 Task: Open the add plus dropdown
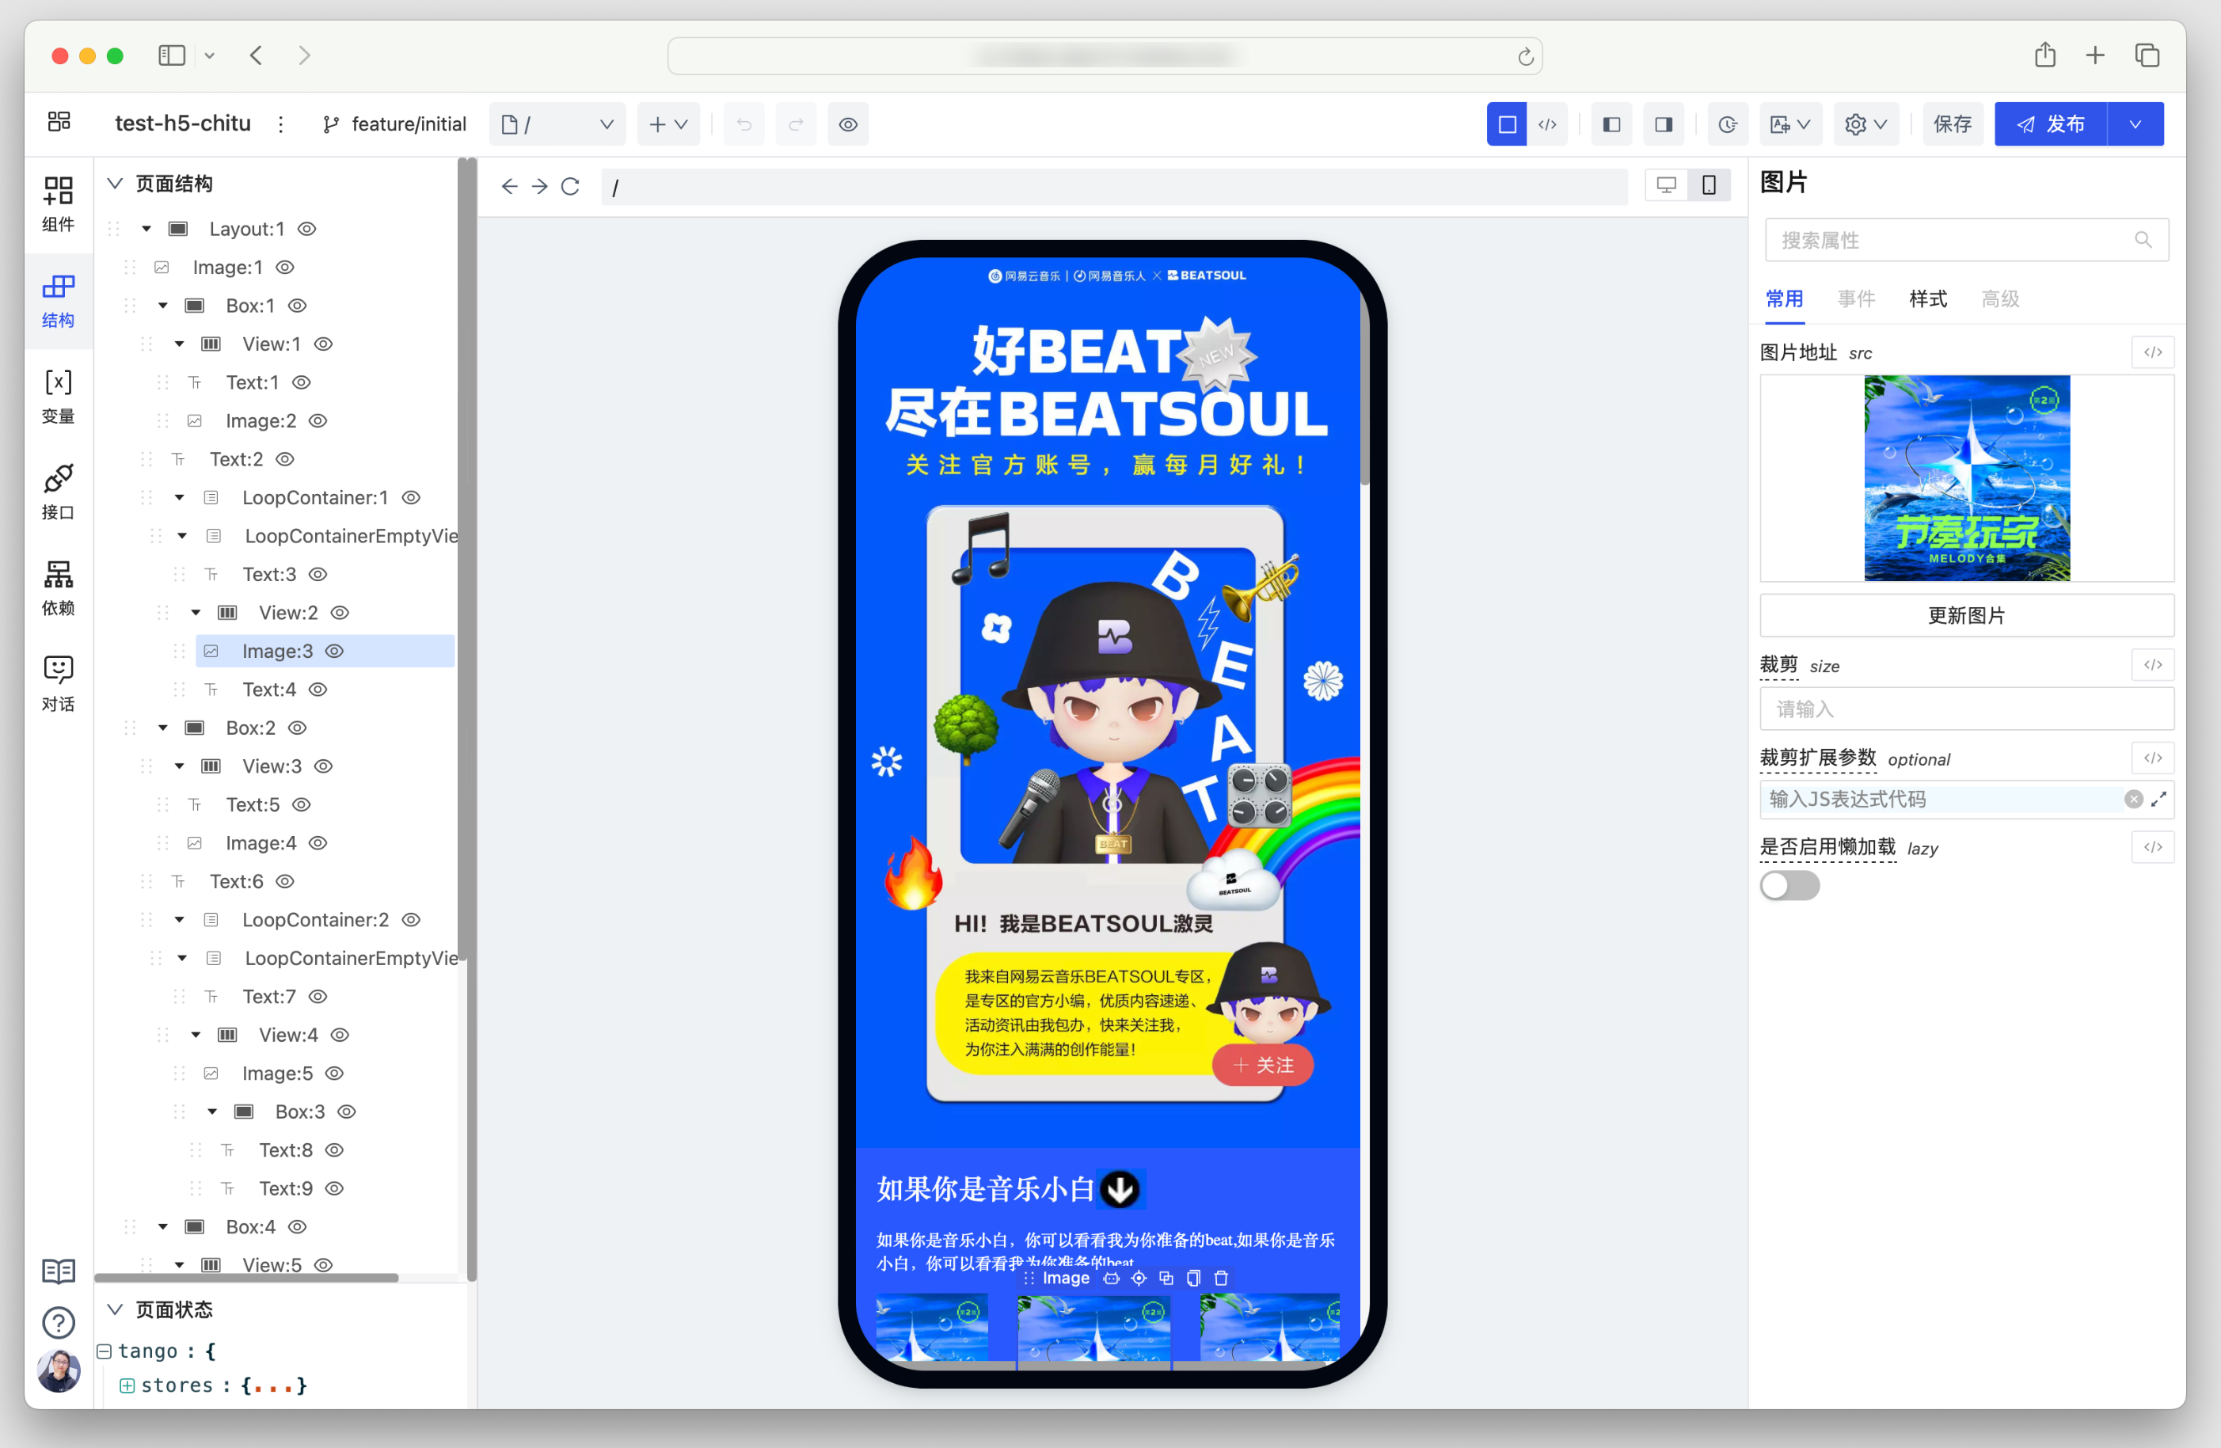(668, 124)
